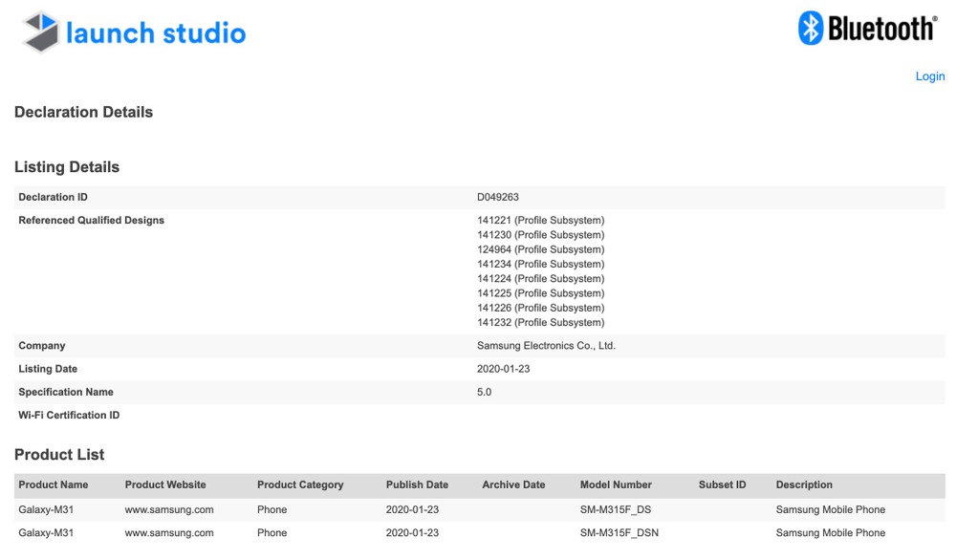Image resolution: width=956 pixels, height=559 pixels.
Task: Click the Company label
Action: 41,346
